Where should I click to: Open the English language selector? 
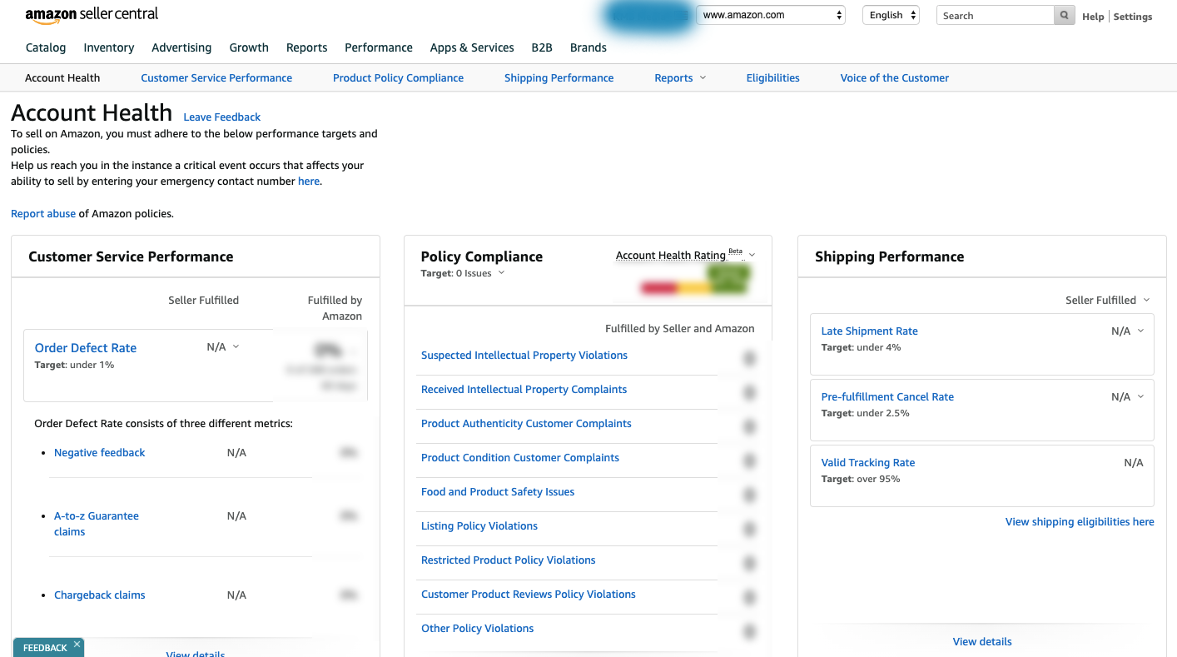tap(891, 15)
